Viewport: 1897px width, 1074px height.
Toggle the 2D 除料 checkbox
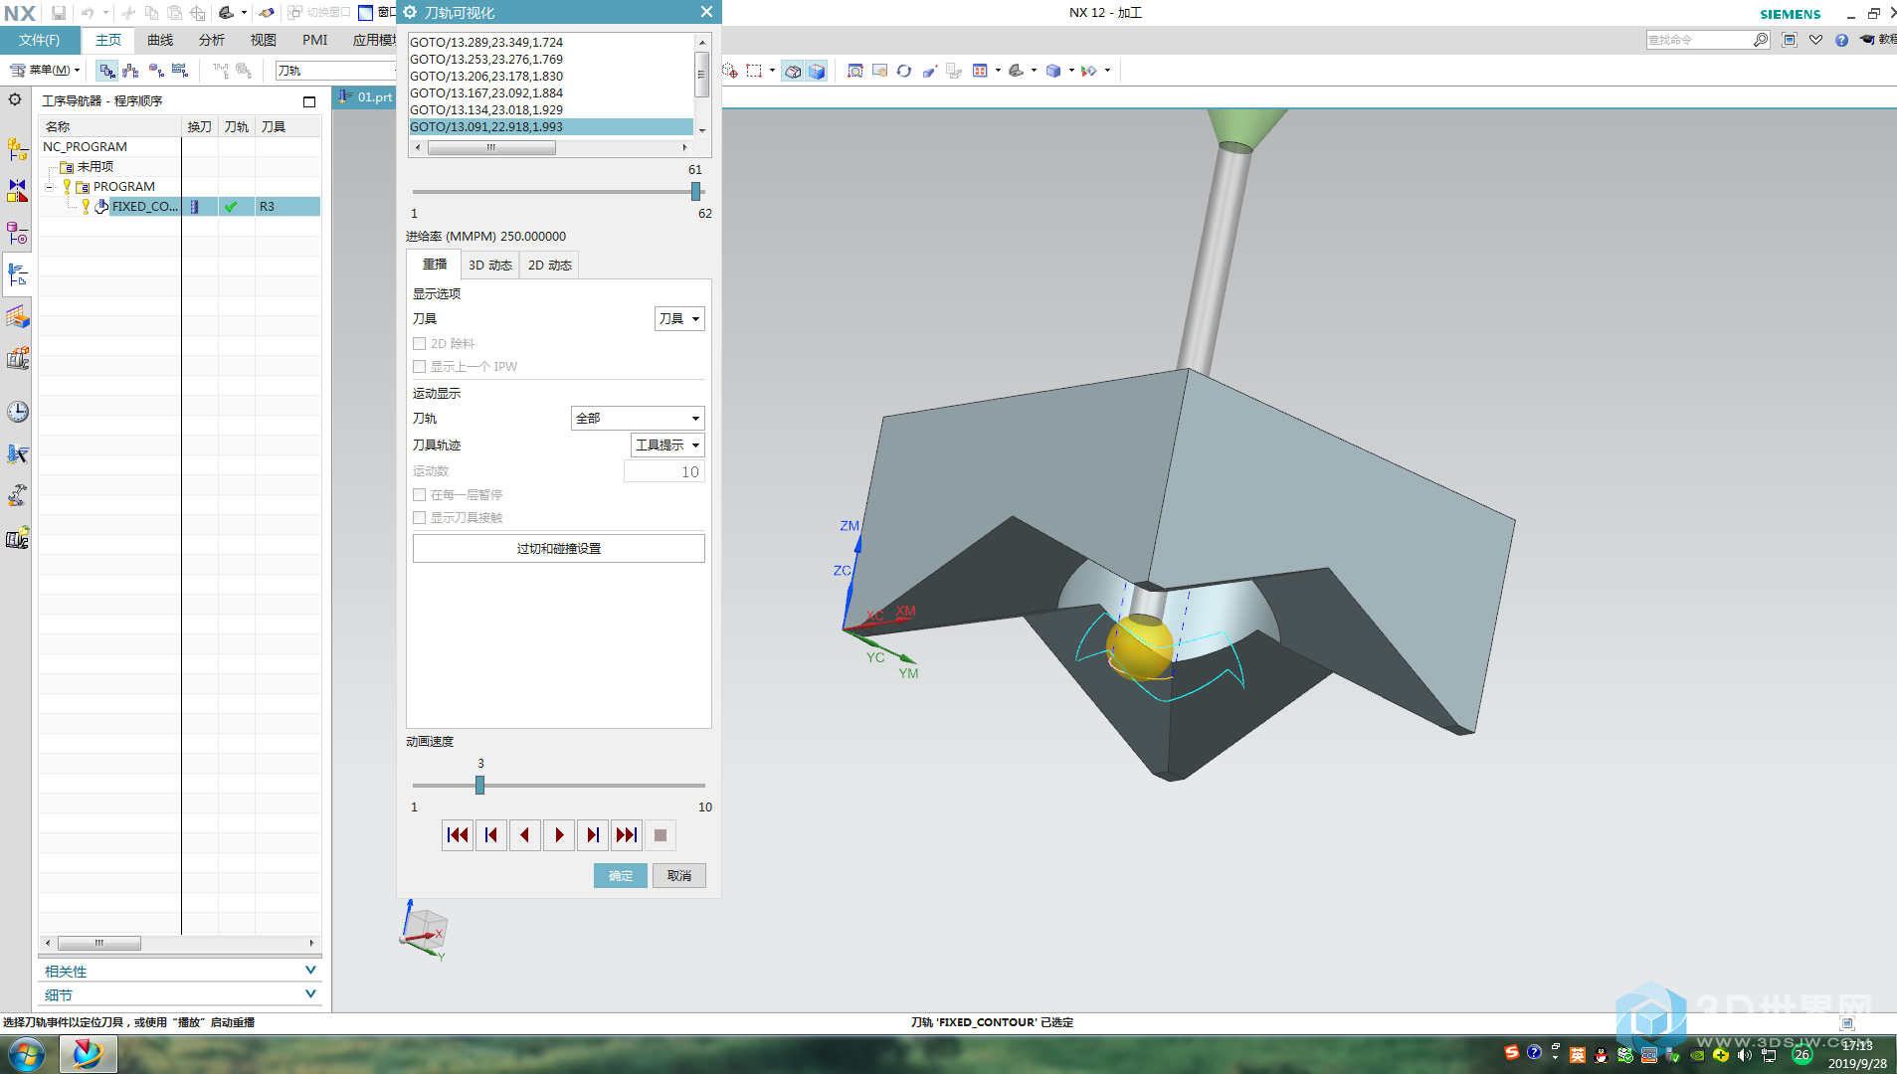pyautogui.click(x=419, y=344)
